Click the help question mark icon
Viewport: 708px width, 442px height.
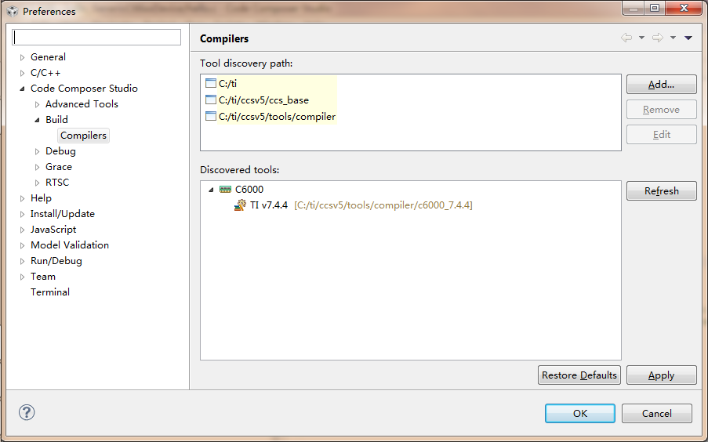(x=27, y=412)
